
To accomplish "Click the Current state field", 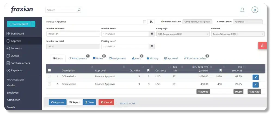I will coord(248,22).
